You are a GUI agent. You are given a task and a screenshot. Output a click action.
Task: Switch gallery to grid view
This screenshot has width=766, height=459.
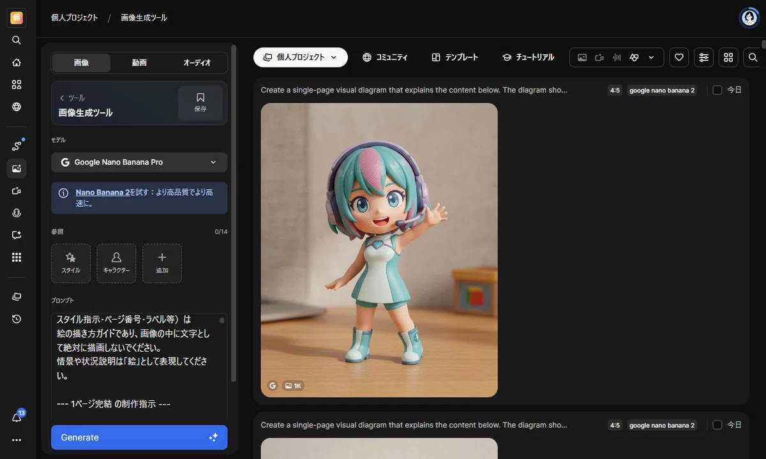click(728, 57)
